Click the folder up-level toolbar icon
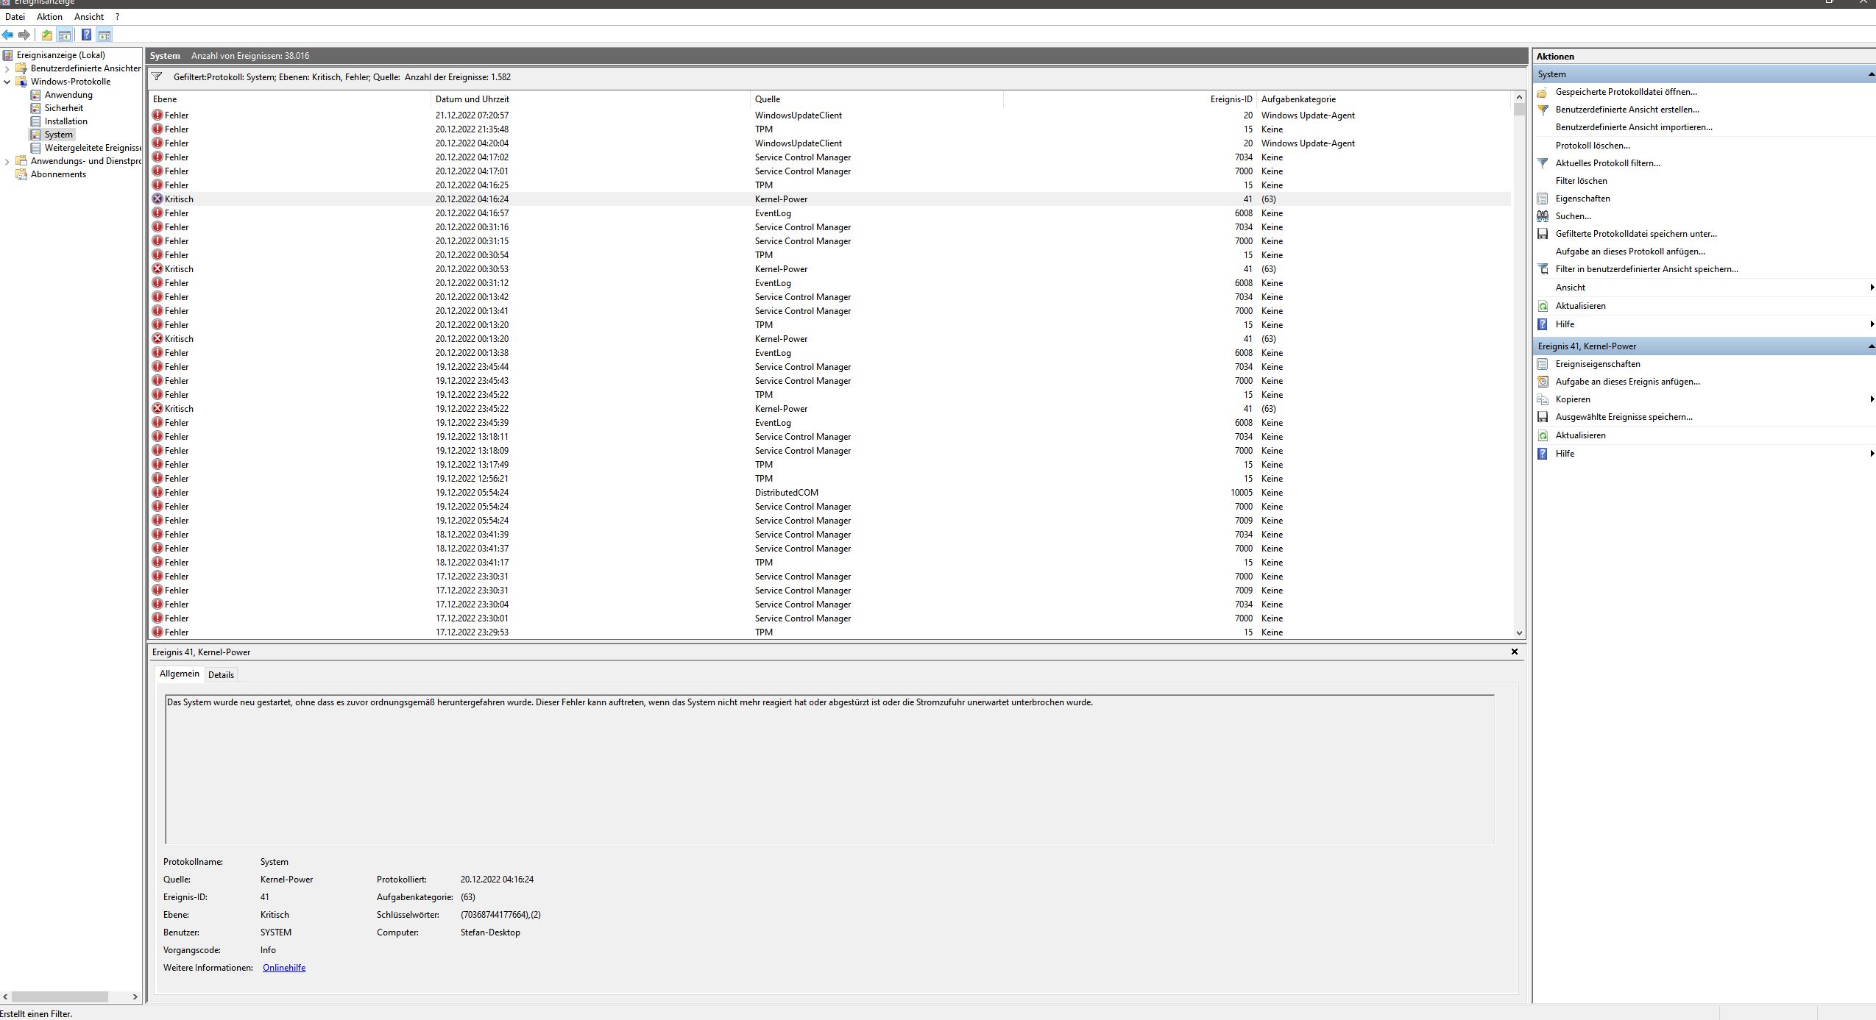The image size is (1876, 1020). click(x=47, y=35)
